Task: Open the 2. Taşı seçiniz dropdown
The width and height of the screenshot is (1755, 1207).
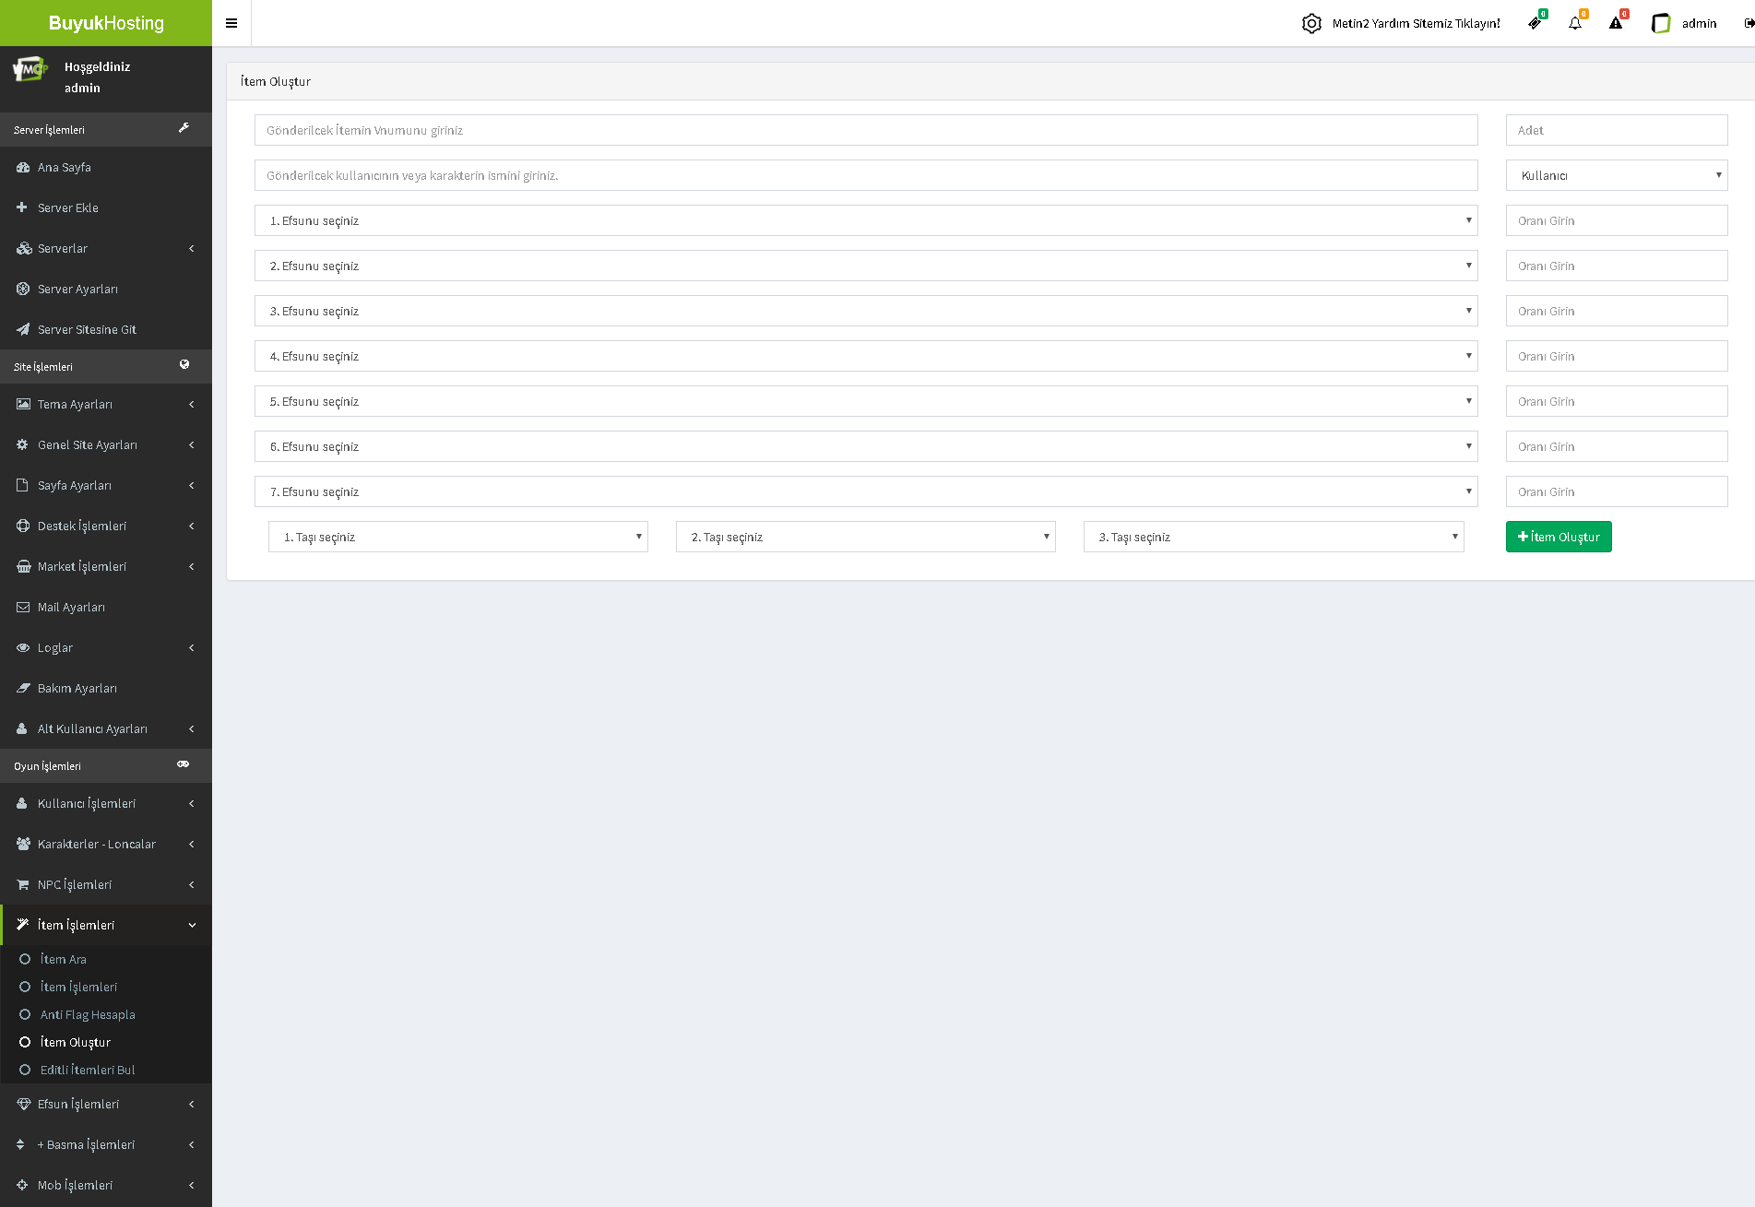Action: coord(865,537)
